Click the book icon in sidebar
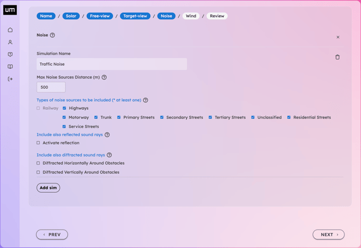The width and height of the screenshot is (361, 248). pos(10,67)
